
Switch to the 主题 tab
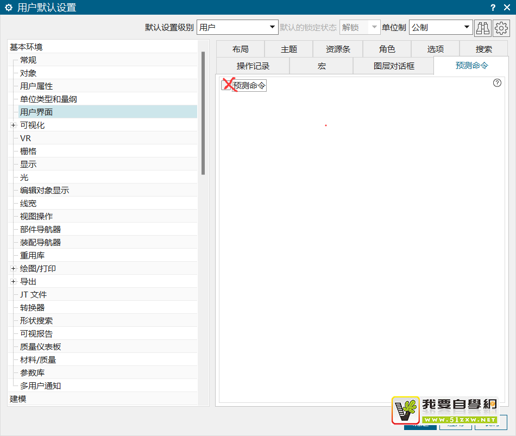coord(289,49)
